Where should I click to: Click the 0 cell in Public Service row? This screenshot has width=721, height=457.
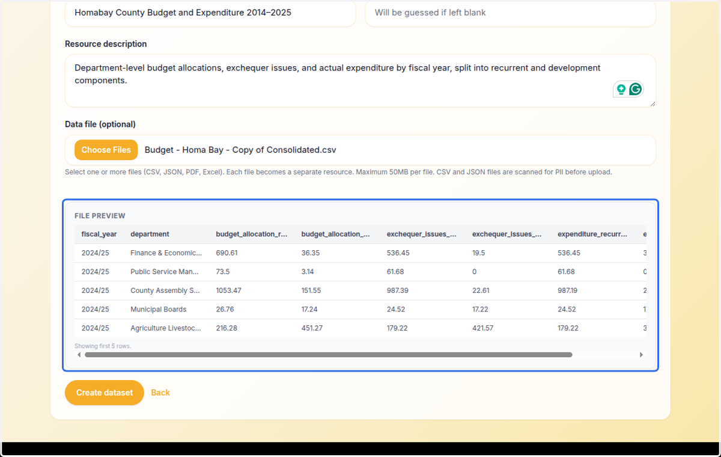pos(474,272)
